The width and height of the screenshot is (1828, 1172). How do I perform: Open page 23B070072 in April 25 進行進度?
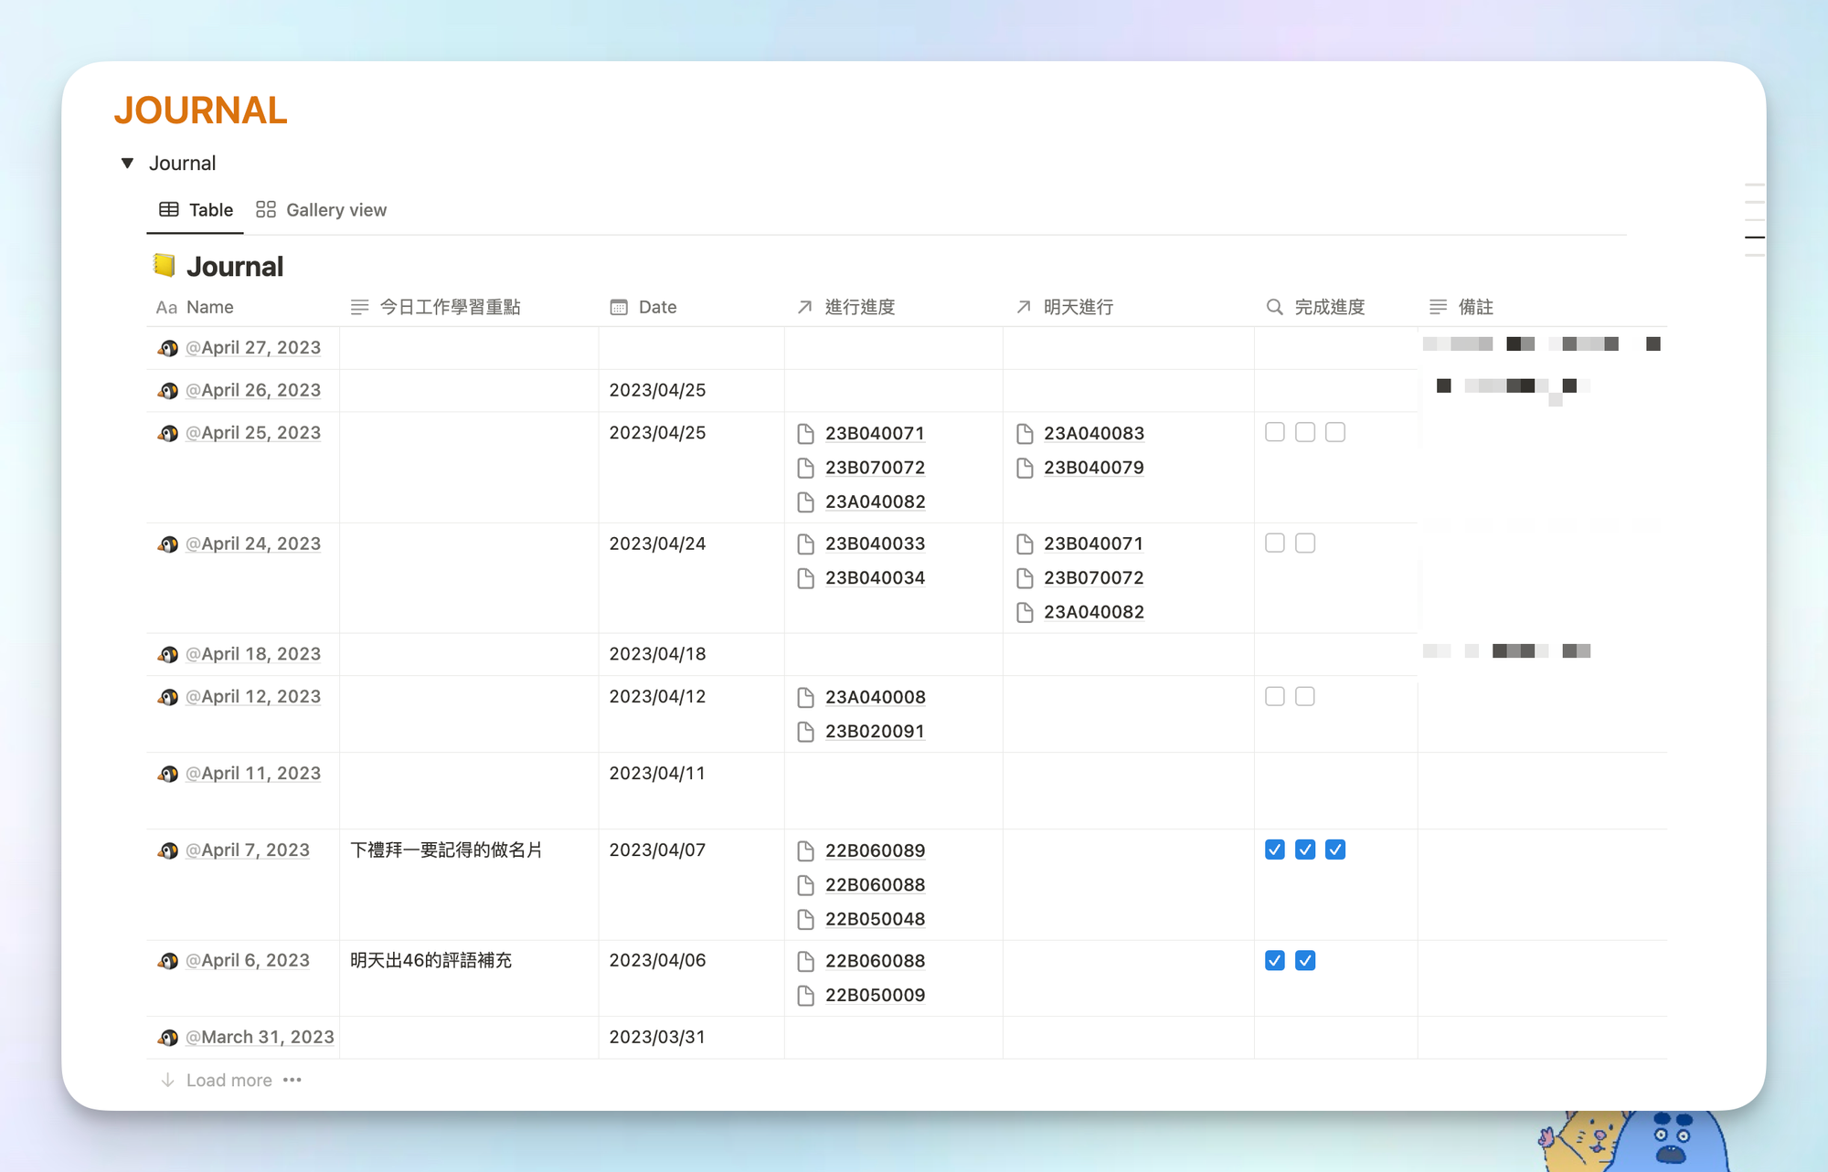click(x=875, y=468)
